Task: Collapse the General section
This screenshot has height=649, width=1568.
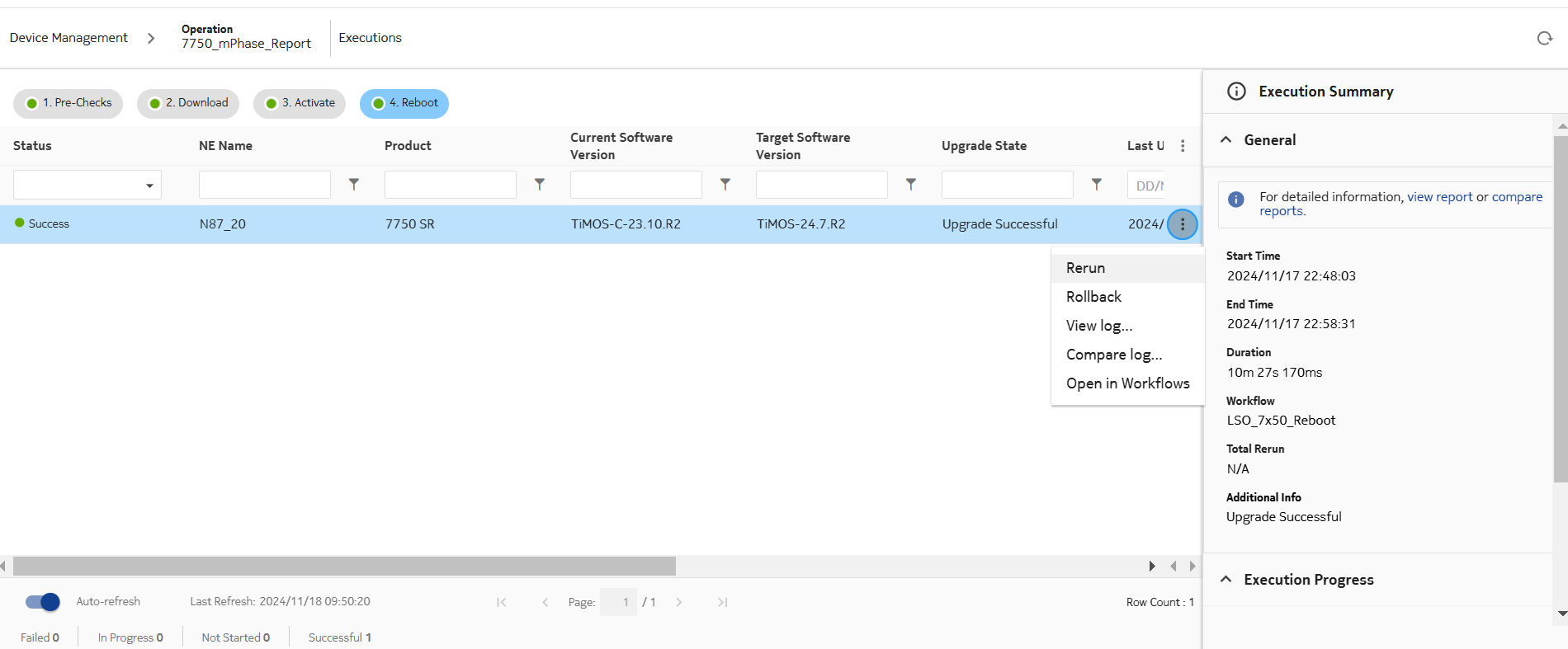Action: point(1226,140)
